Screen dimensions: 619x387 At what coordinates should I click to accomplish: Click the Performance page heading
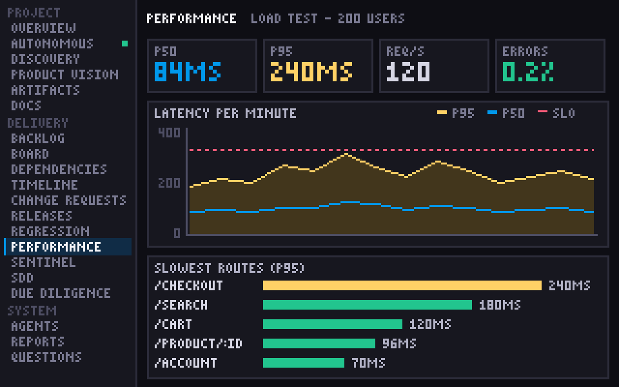(x=192, y=19)
